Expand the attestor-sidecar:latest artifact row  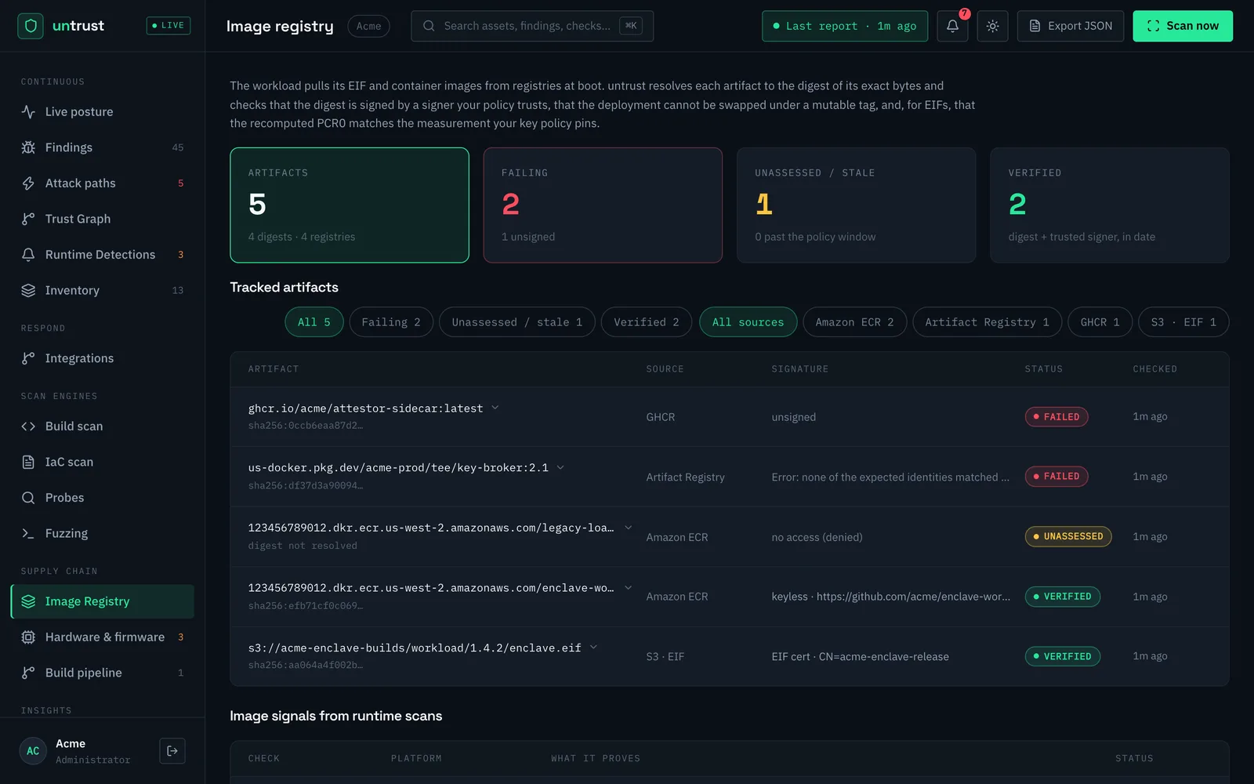495,408
